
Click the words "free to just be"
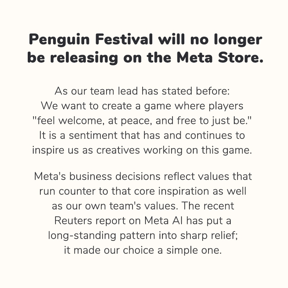[216, 121]
